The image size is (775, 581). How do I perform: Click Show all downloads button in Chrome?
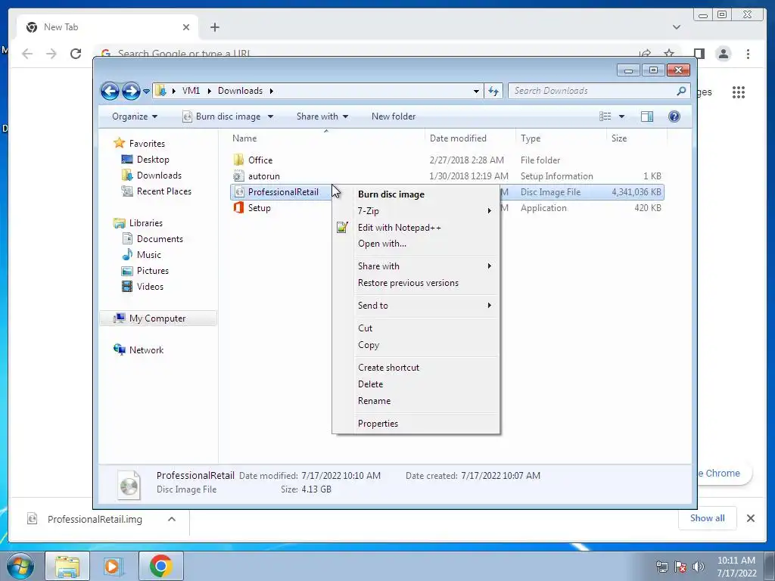click(x=708, y=518)
